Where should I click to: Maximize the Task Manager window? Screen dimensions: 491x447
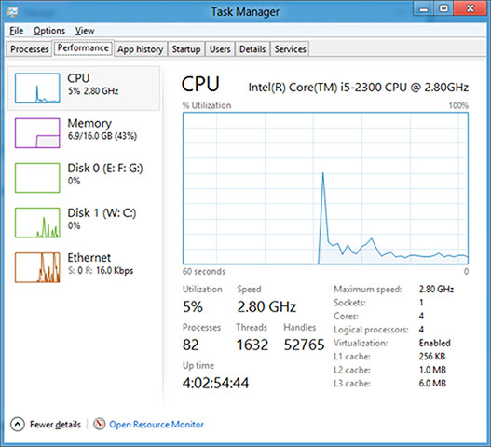click(443, 9)
